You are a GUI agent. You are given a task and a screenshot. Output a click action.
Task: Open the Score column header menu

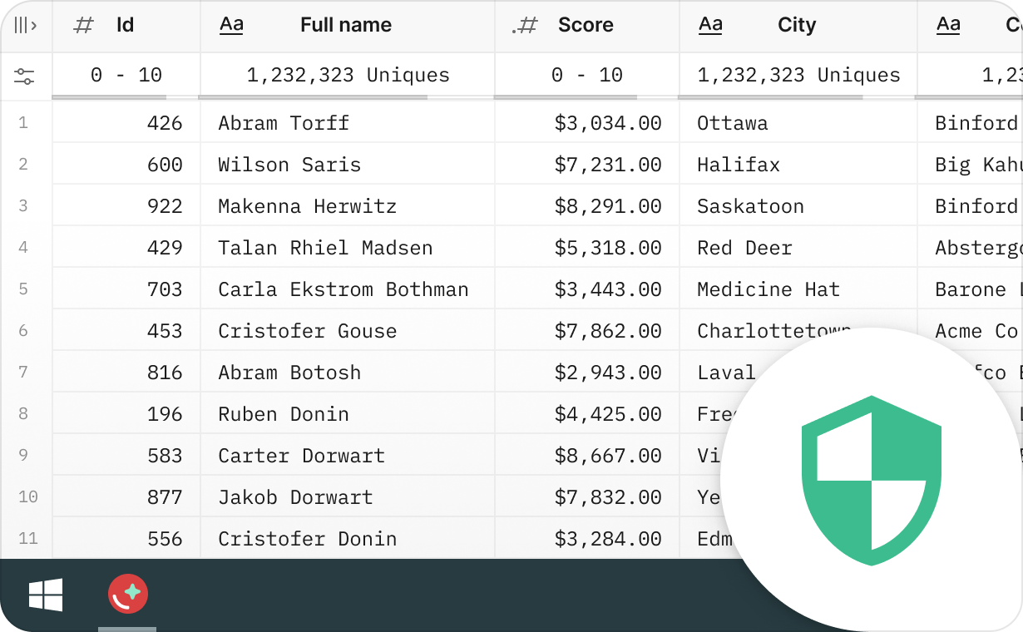pyautogui.click(x=586, y=25)
